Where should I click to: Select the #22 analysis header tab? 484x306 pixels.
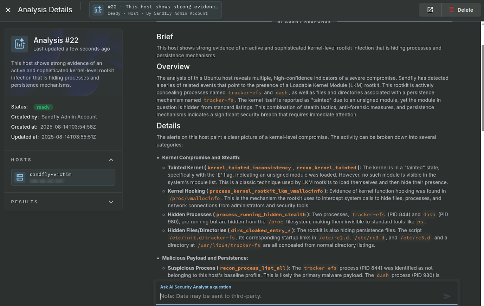coord(155,10)
